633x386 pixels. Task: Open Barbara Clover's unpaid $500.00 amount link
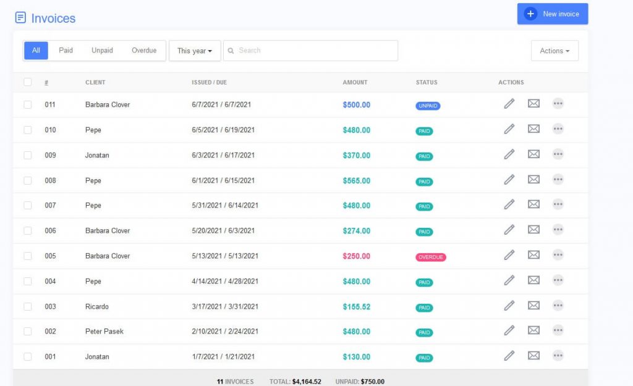point(356,105)
